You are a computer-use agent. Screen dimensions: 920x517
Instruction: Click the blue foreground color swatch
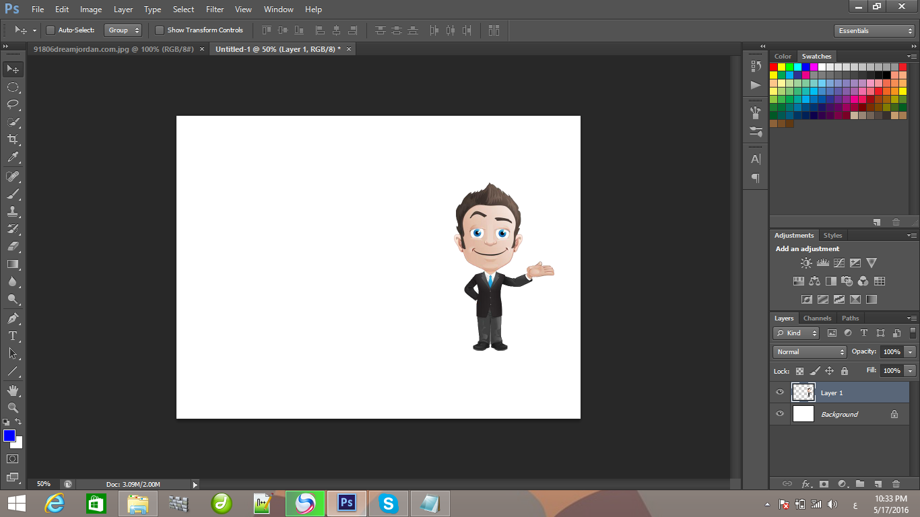[9, 436]
